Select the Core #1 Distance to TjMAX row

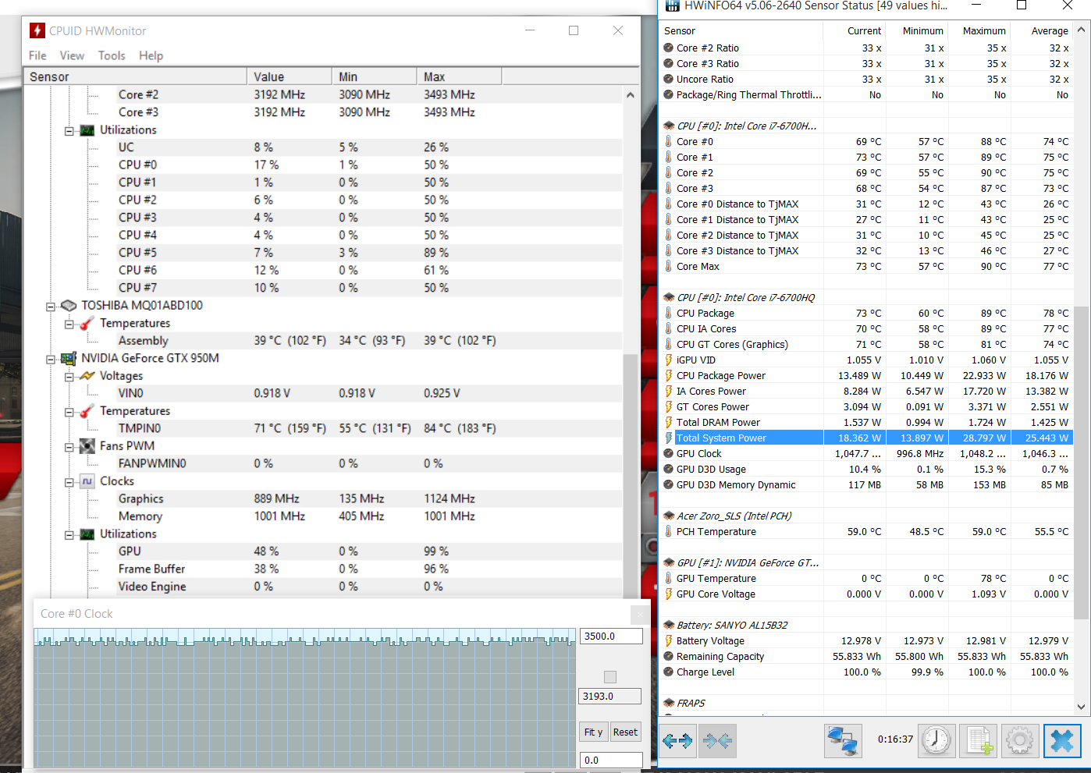866,219
